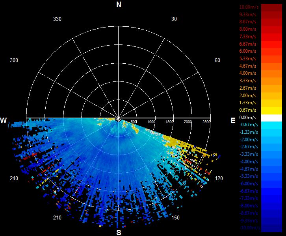Click the 500 range ring label
The height and width of the screenshot is (236, 286).
[134, 122]
